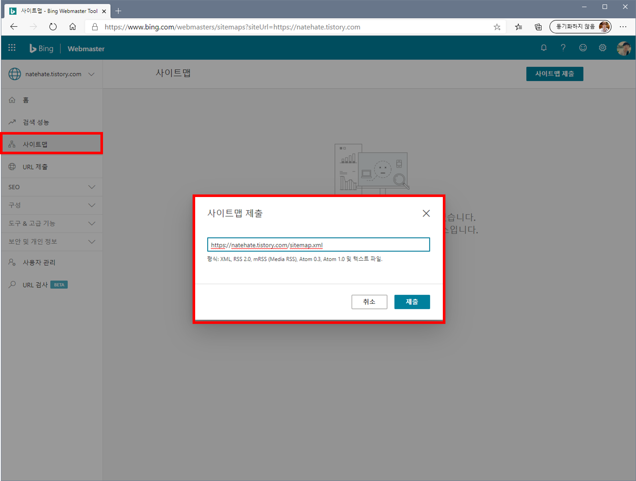Image resolution: width=636 pixels, height=481 pixels.
Task: Open the app launcher grid icon
Action: 12,48
